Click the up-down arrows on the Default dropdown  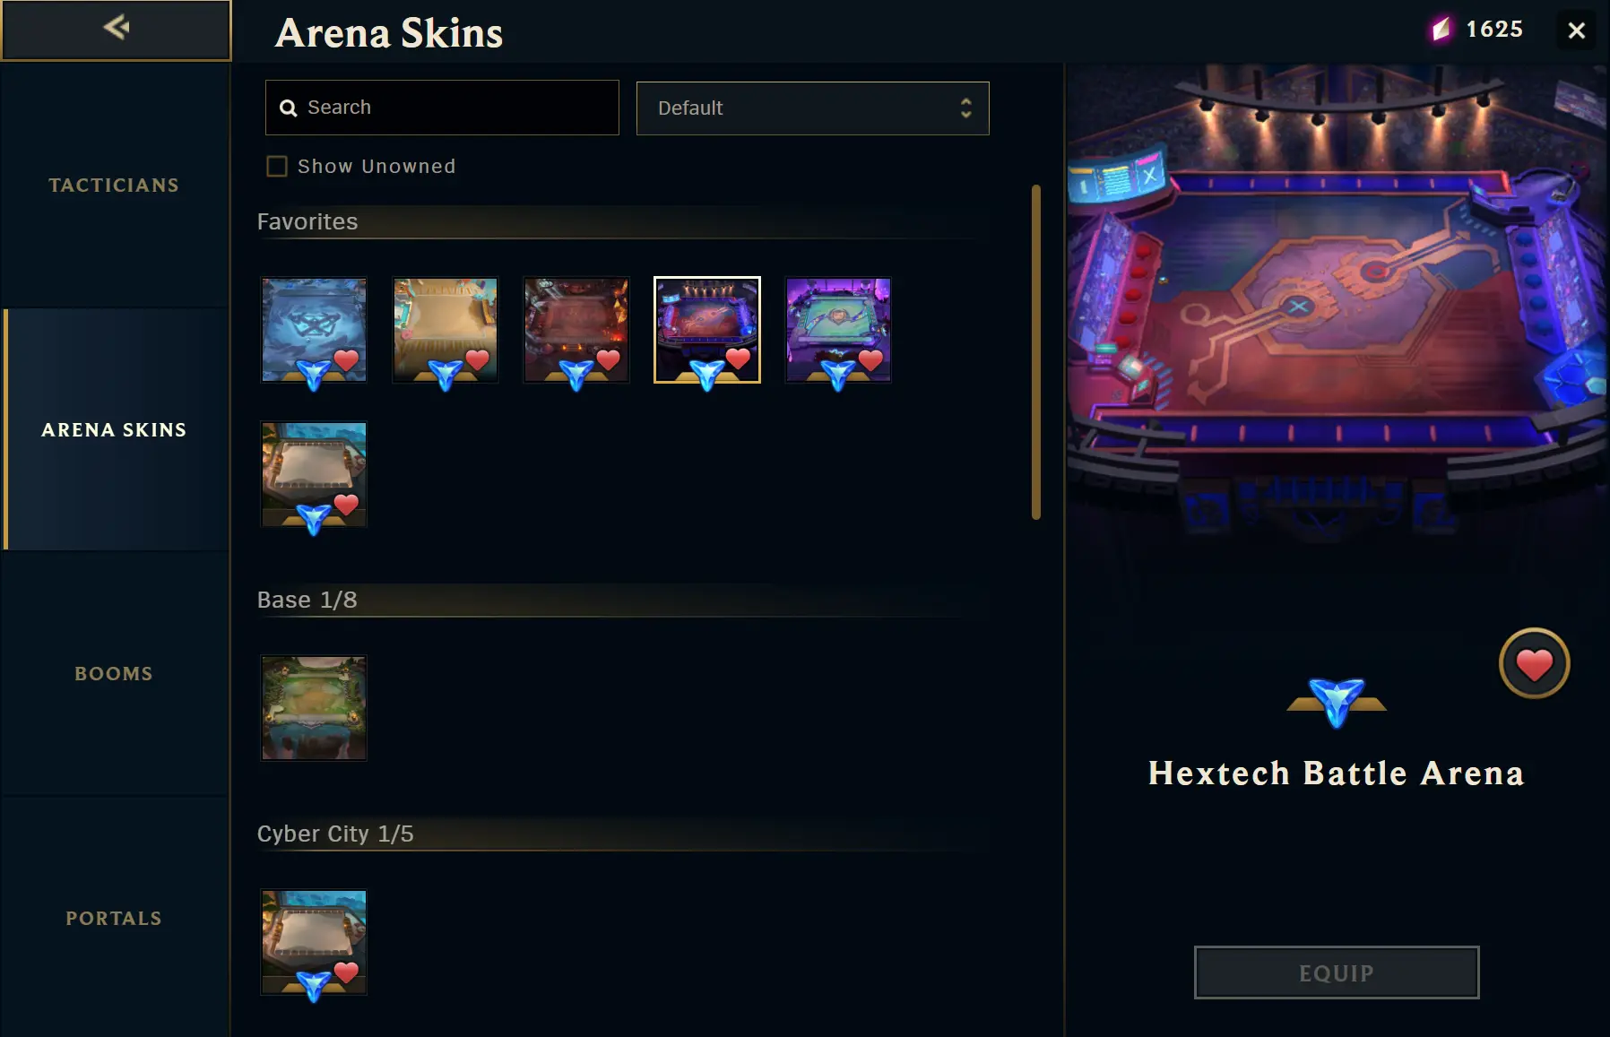pyautogui.click(x=965, y=108)
